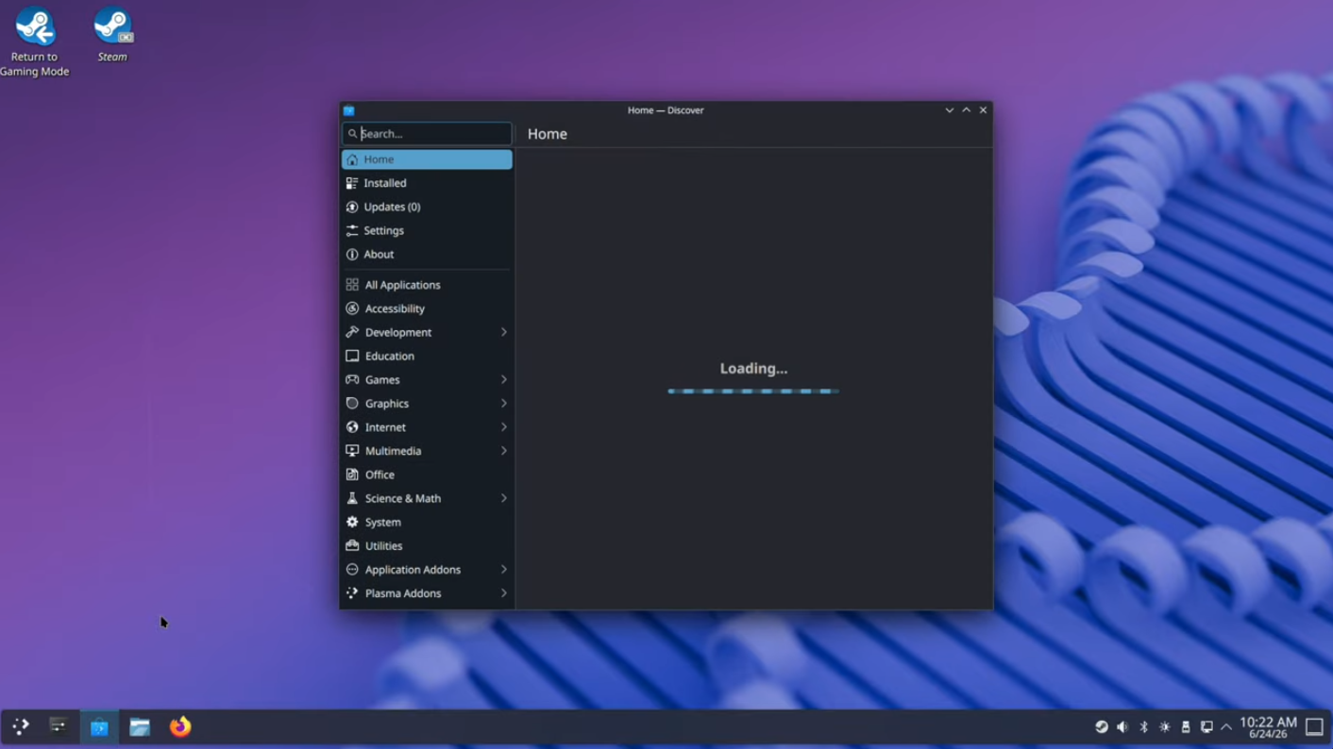Select the Education category

point(427,356)
